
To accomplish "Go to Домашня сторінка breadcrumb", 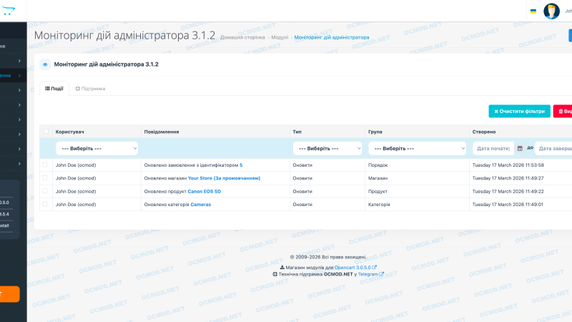I will coord(242,37).
